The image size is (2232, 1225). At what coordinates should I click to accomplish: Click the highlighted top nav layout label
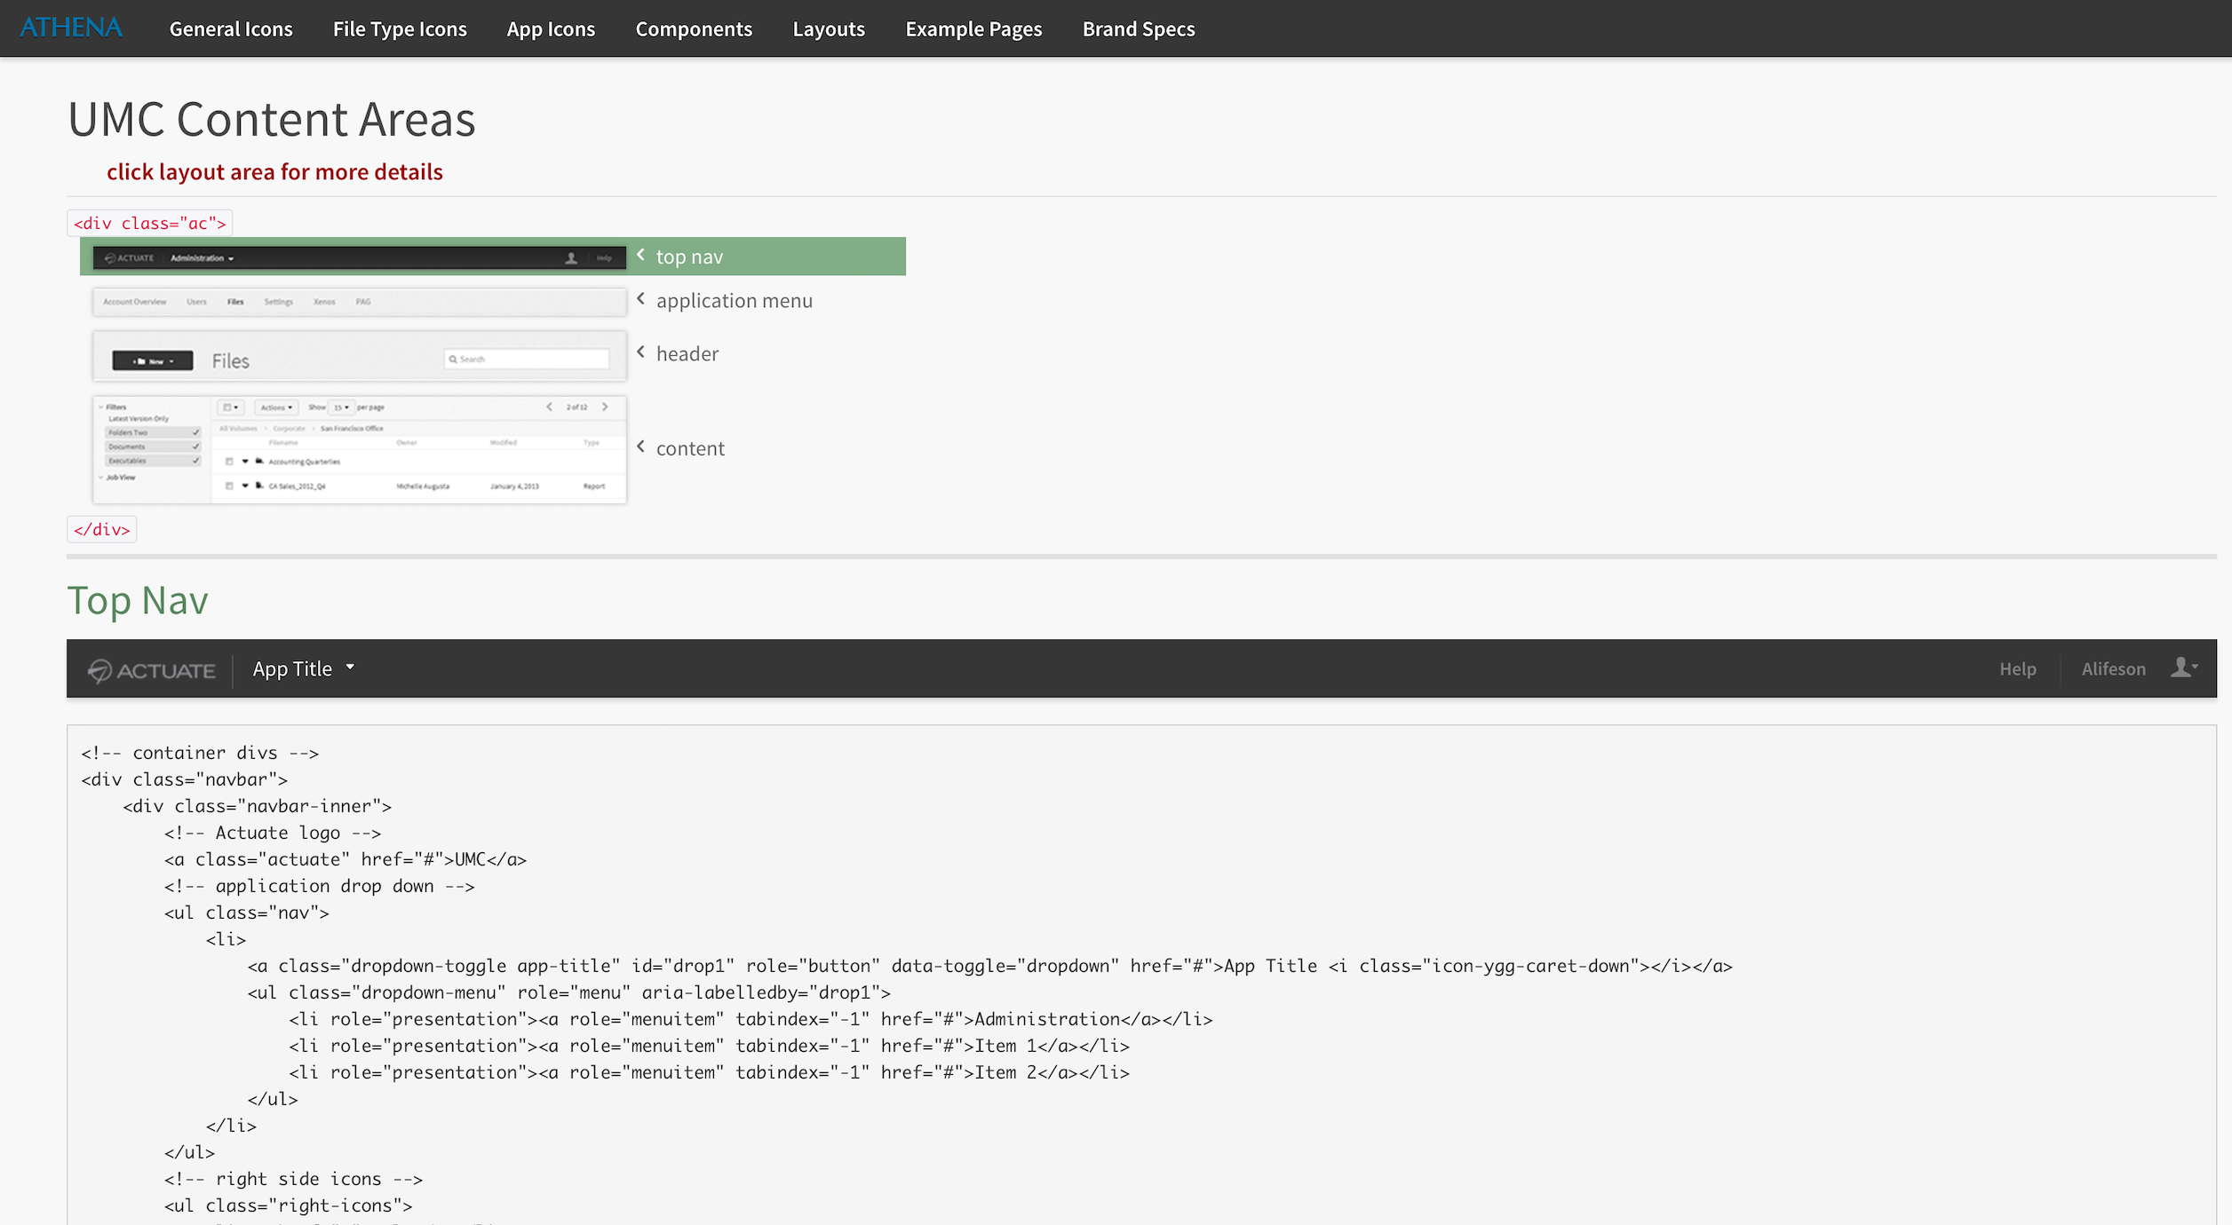[689, 257]
